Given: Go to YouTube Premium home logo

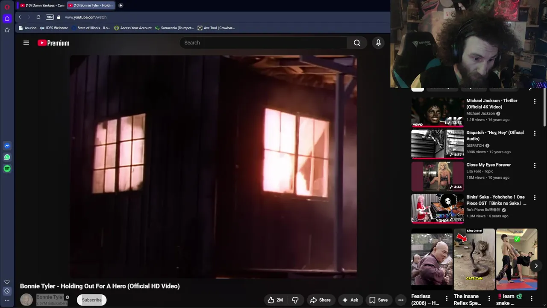Looking at the screenshot, I should 53,43.
